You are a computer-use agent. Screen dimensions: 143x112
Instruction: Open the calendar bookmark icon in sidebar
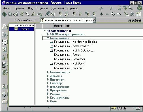coord(5,34)
